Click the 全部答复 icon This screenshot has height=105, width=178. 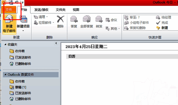pos(87,19)
